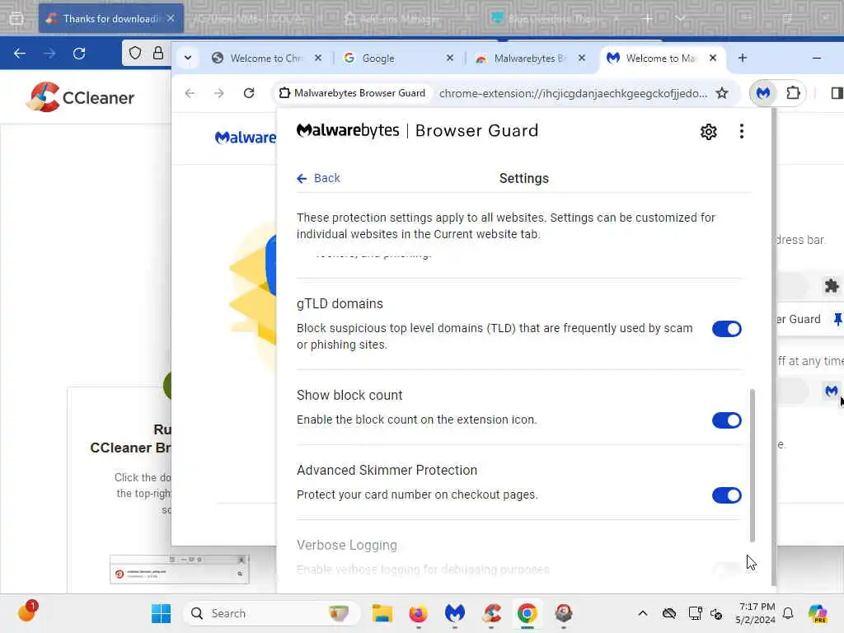Click the Firefox padlock site info icon
This screenshot has width=844, height=633.
point(157,53)
